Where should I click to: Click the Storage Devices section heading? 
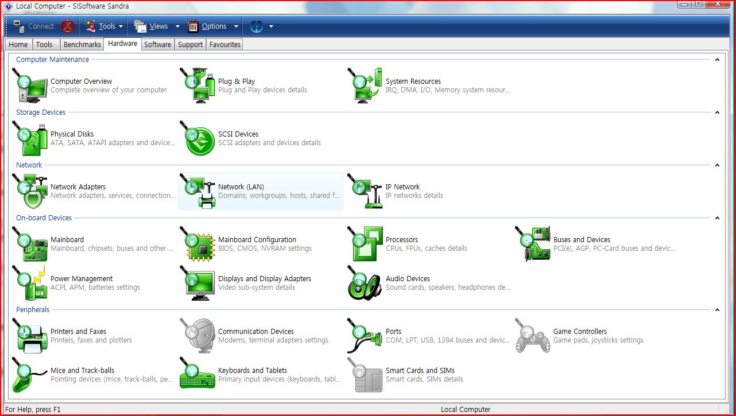click(x=41, y=112)
